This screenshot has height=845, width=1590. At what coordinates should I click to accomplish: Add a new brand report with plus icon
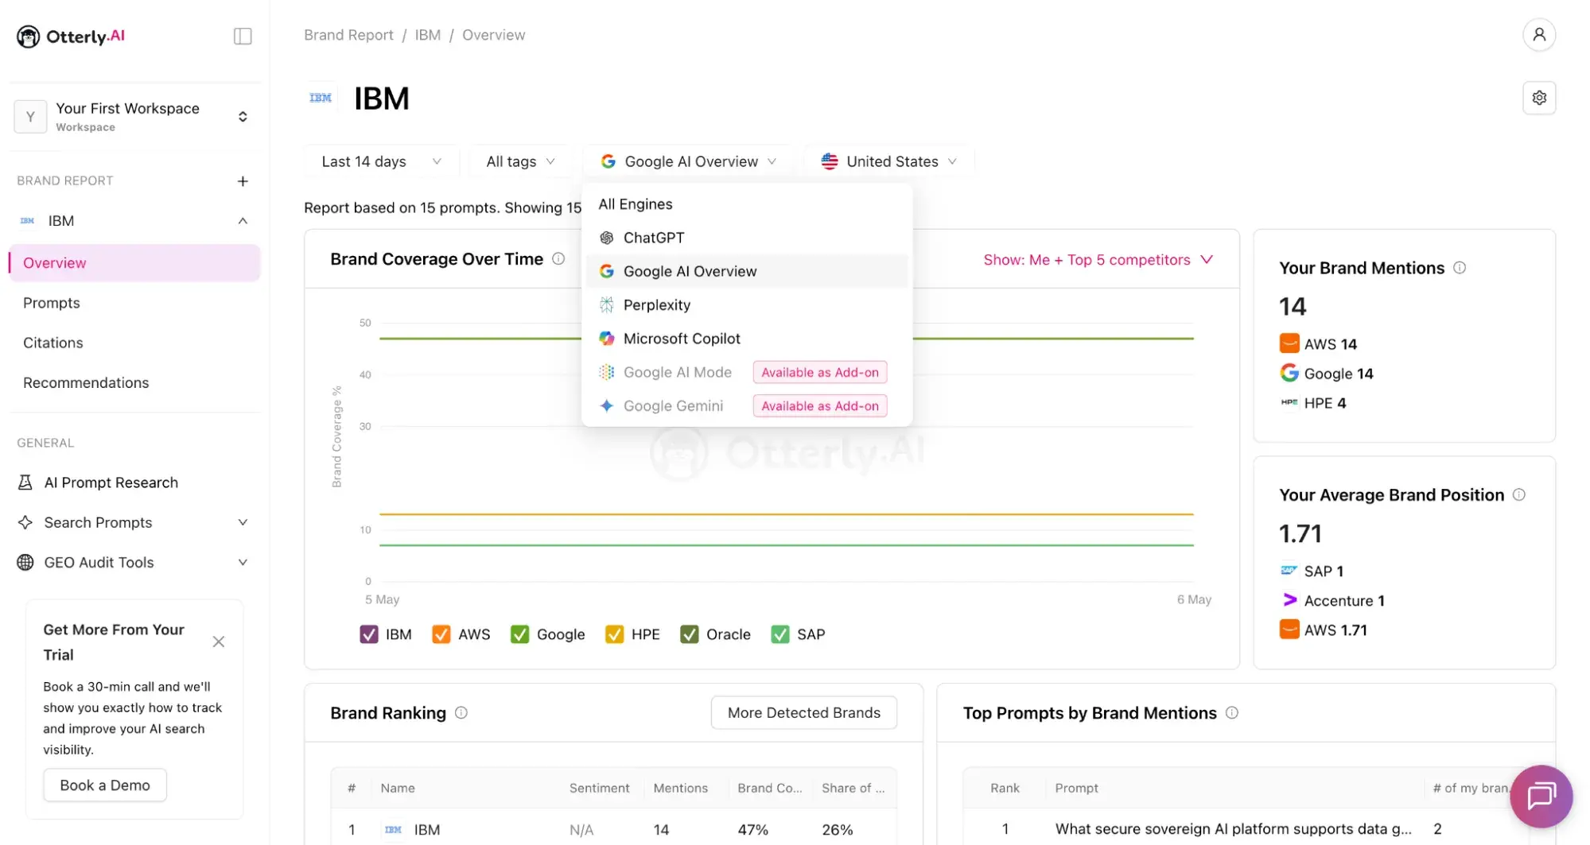(x=243, y=181)
